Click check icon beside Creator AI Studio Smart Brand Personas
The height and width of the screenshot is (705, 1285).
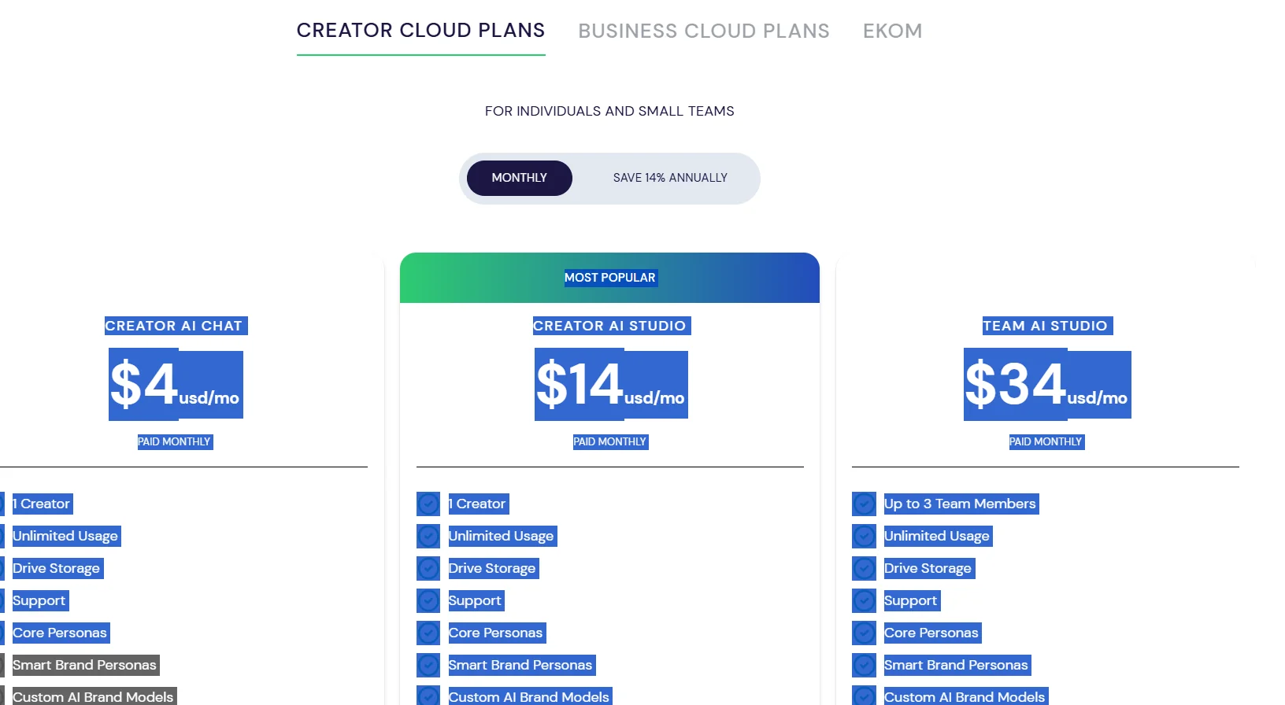point(428,665)
